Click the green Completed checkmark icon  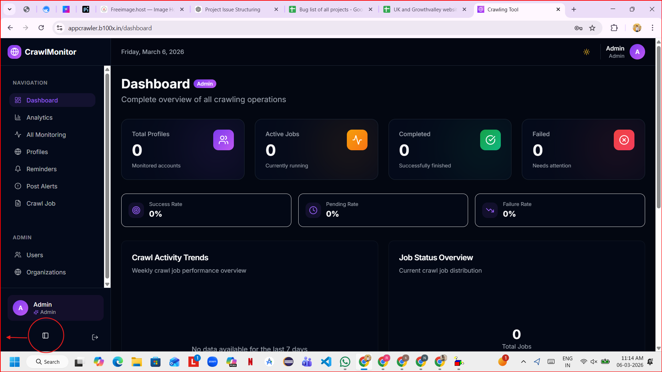pyautogui.click(x=490, y=140)
